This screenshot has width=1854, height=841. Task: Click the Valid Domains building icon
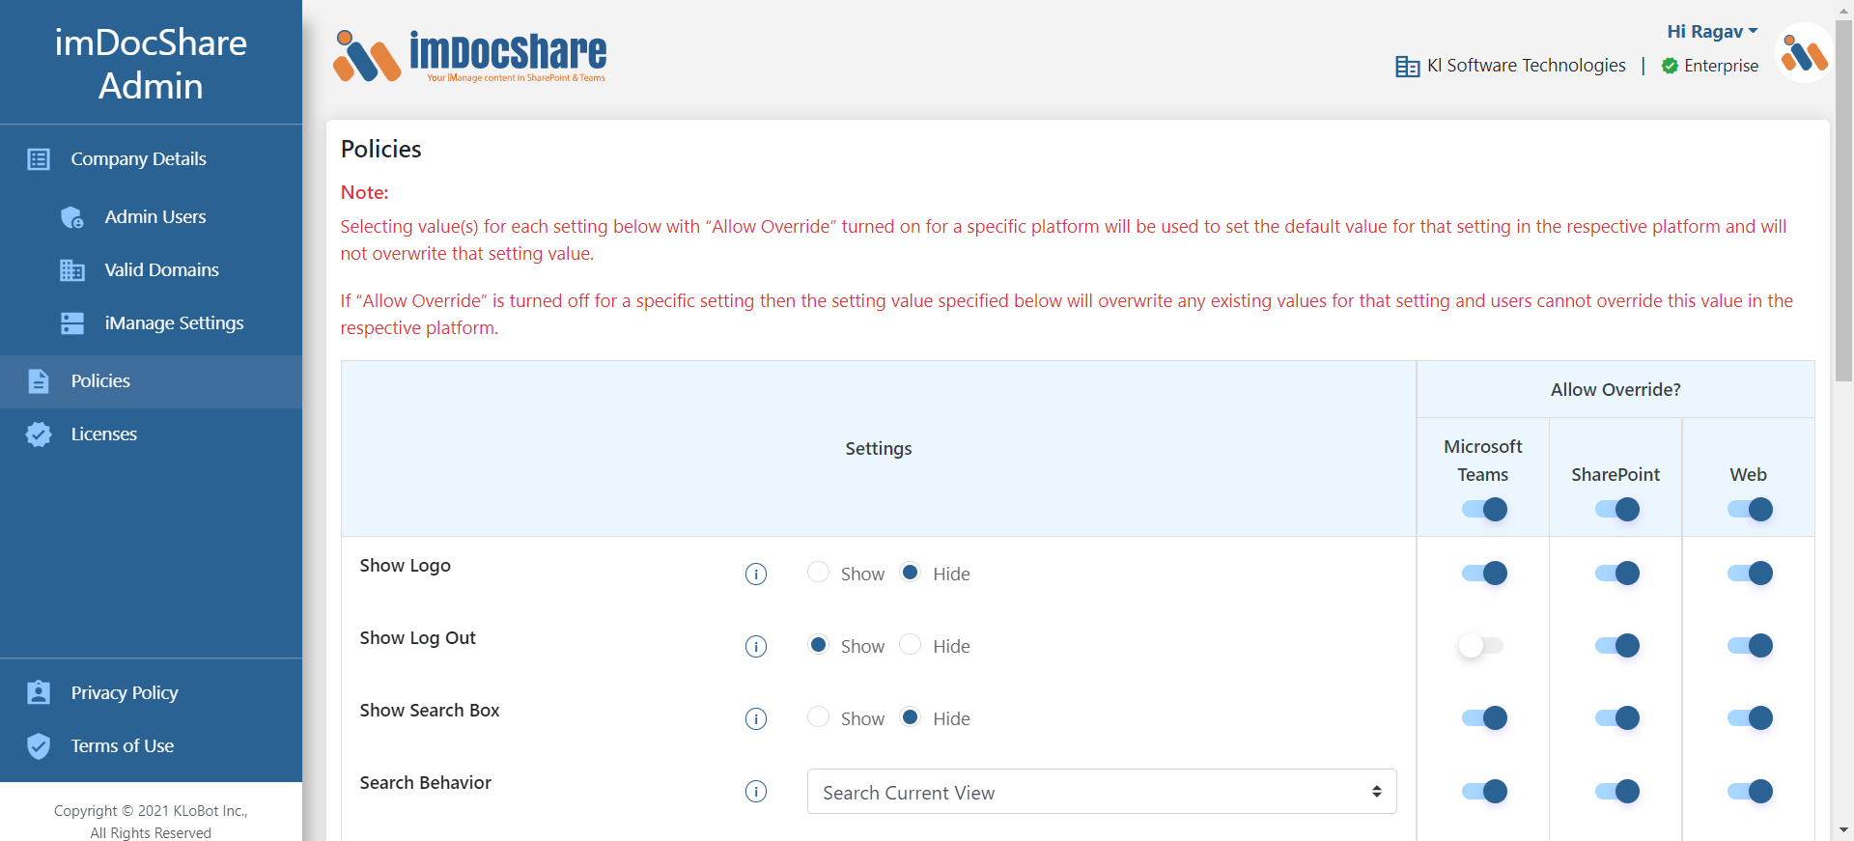tap(72, 270)
